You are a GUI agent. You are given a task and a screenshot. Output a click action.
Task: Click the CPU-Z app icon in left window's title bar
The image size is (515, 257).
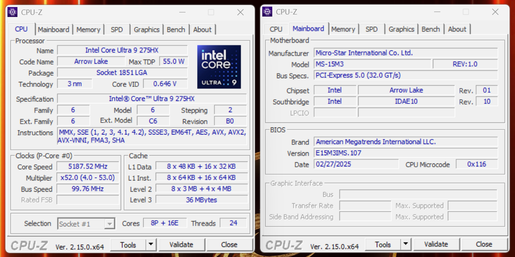(x=12, y=12)
